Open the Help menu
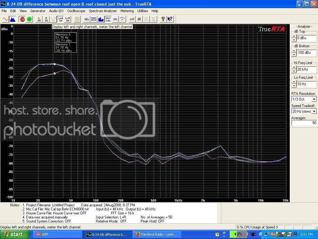318x239 pixels. pyautogui.click(x=155, y=11)
